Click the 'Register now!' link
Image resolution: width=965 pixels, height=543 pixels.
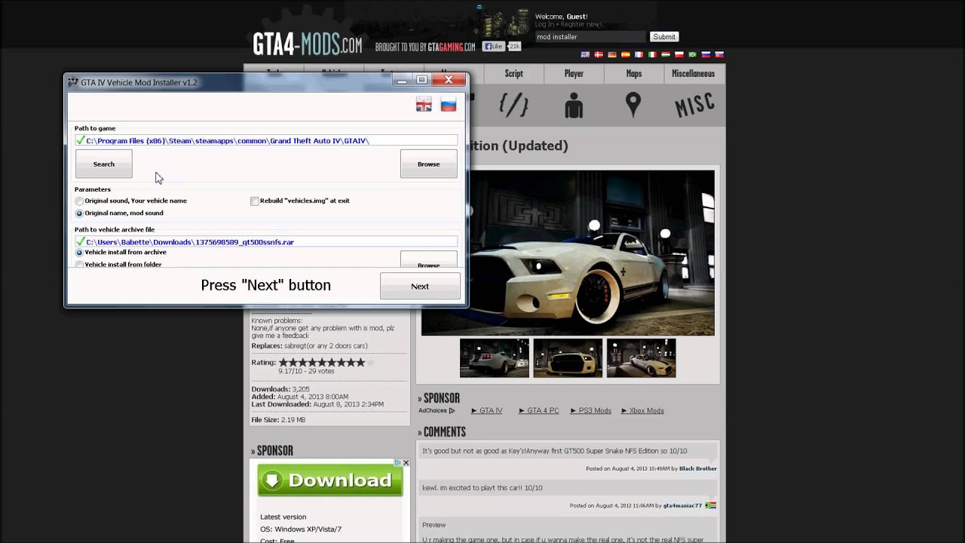(x=582, y=25)
